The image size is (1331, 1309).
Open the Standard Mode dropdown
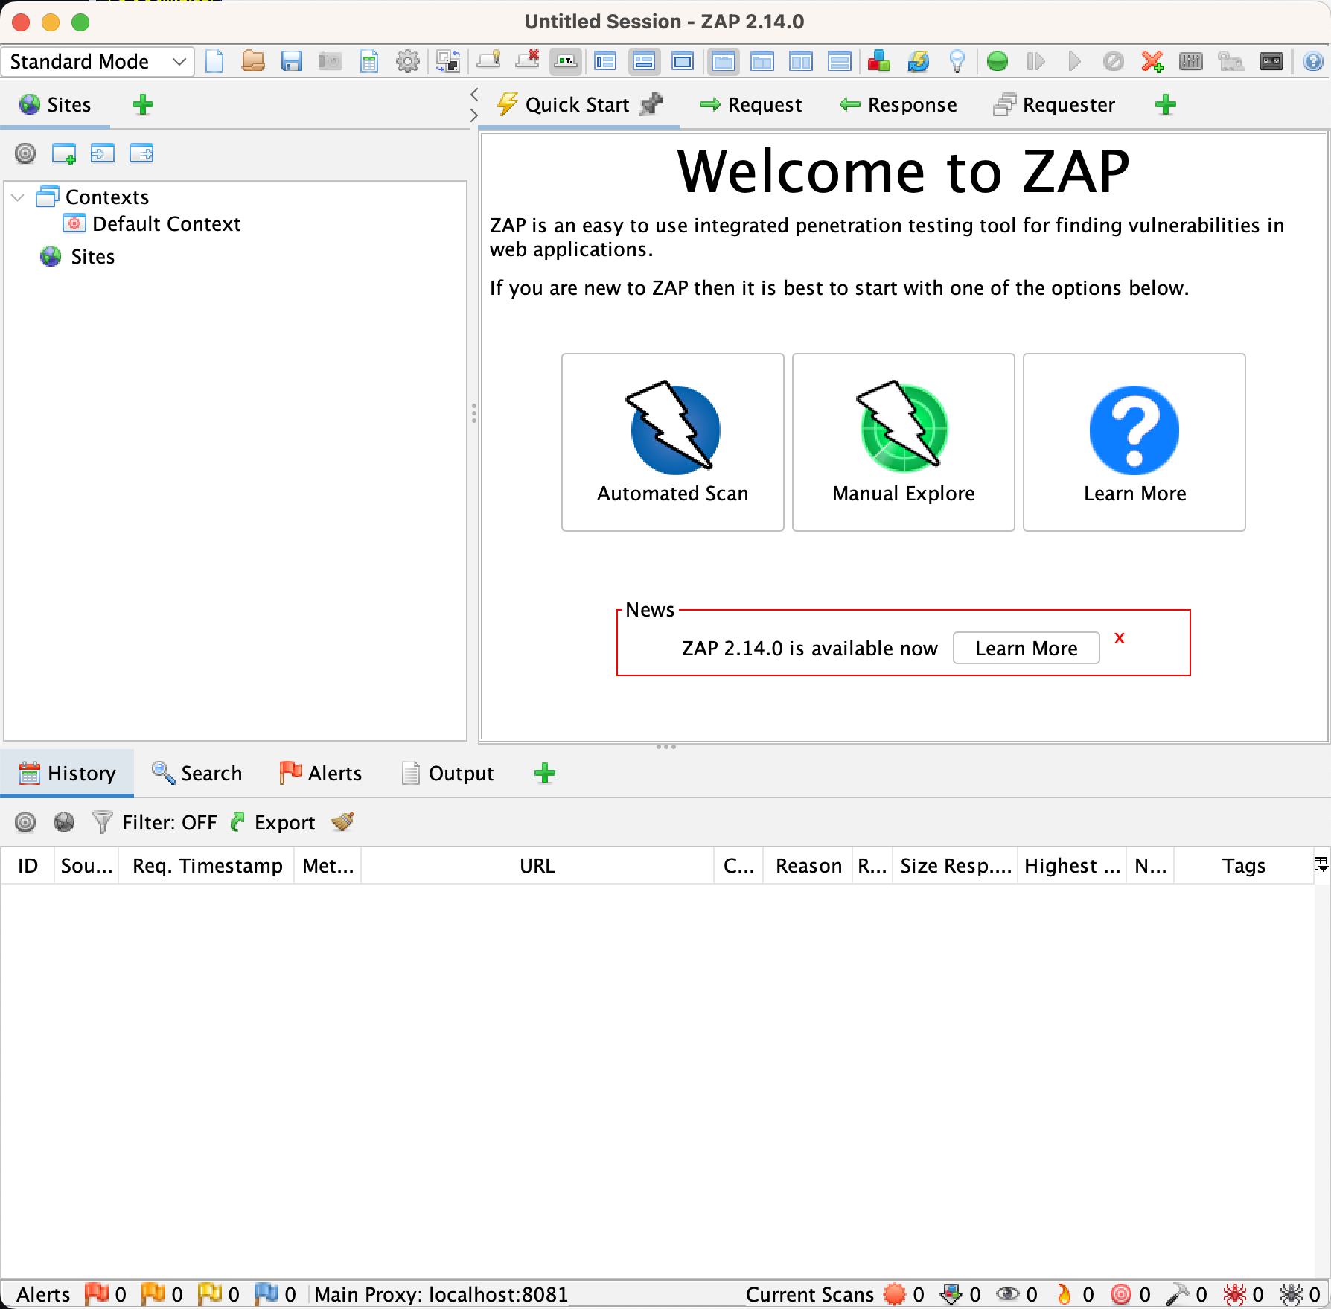click(97, 61)
